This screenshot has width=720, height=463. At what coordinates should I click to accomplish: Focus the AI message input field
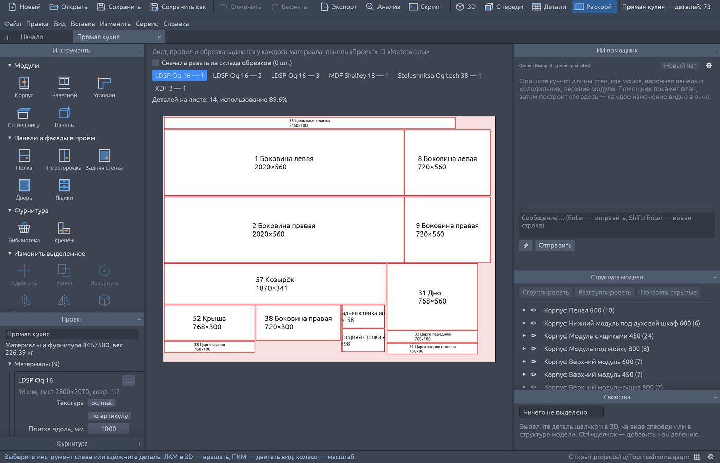(617, 224)
